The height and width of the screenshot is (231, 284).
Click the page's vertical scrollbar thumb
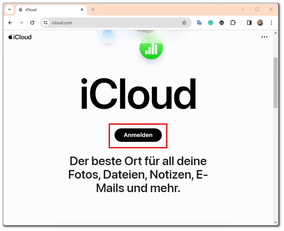click(275, 83)
